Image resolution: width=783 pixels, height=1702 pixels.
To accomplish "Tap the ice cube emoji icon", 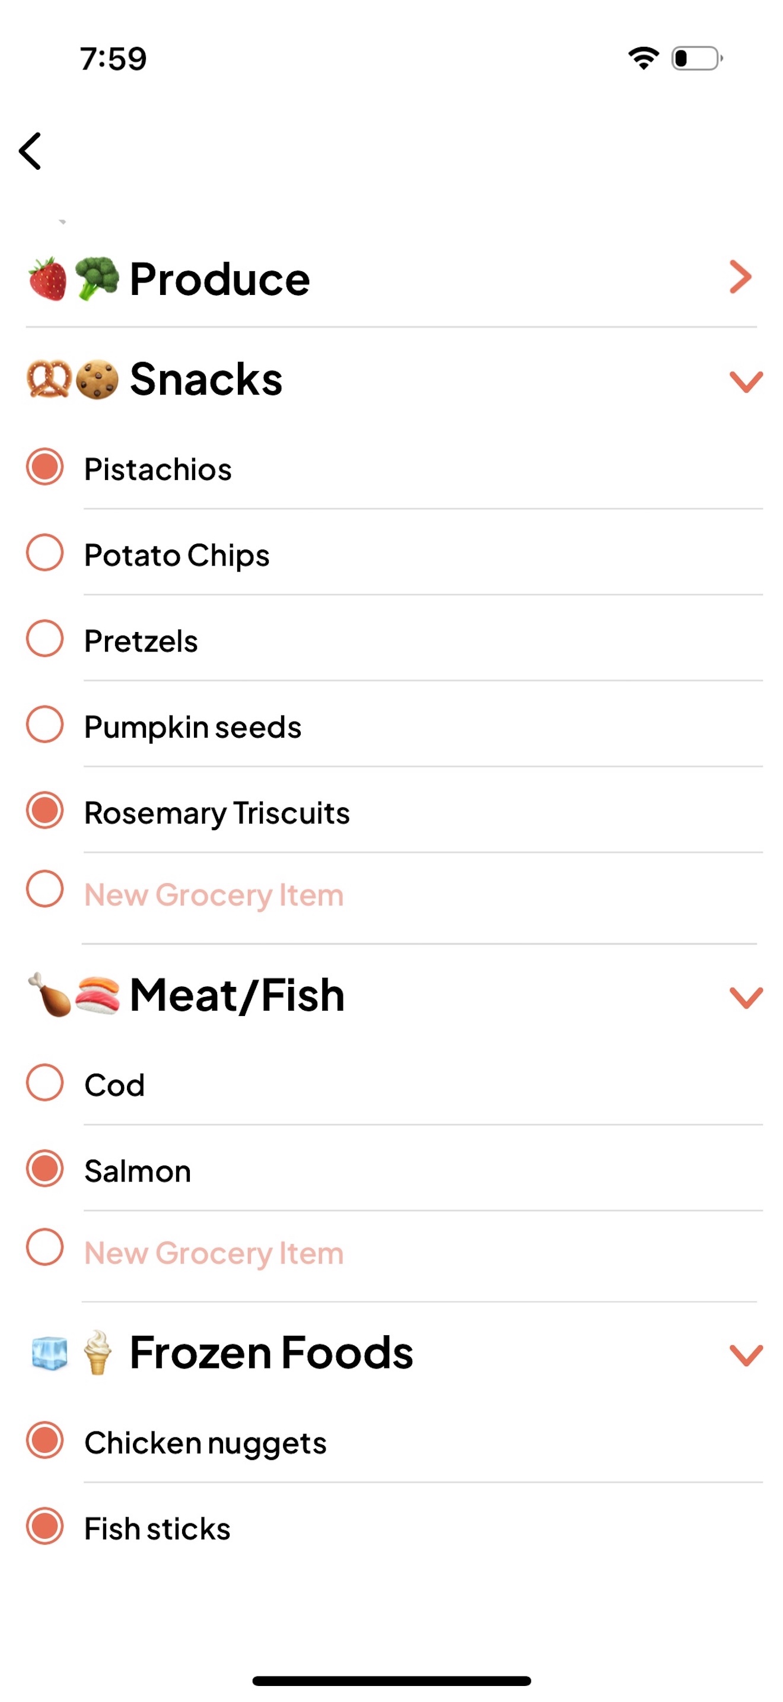I will (49, 1352).
